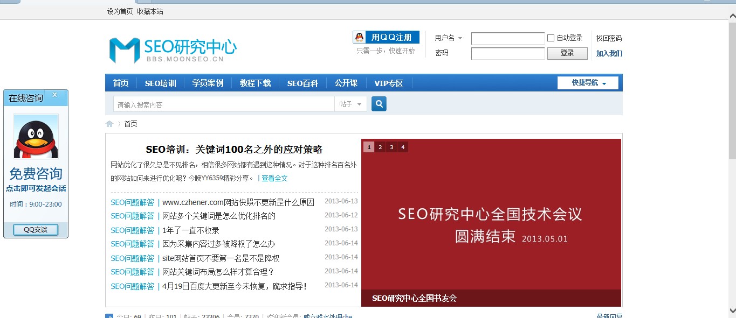
Task: Expand the 用户名 login type dropdown
Action: pyautogui.click(x=449, y=38)
